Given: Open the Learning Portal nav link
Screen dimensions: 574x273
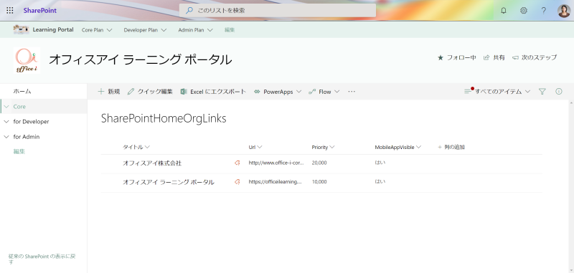Looking at the screenshot, I should 53,29.
